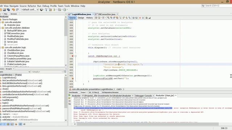The width and height of the screenshot is (232, 130).
Task: Open the Debug menu
Action: click(46, 6)
